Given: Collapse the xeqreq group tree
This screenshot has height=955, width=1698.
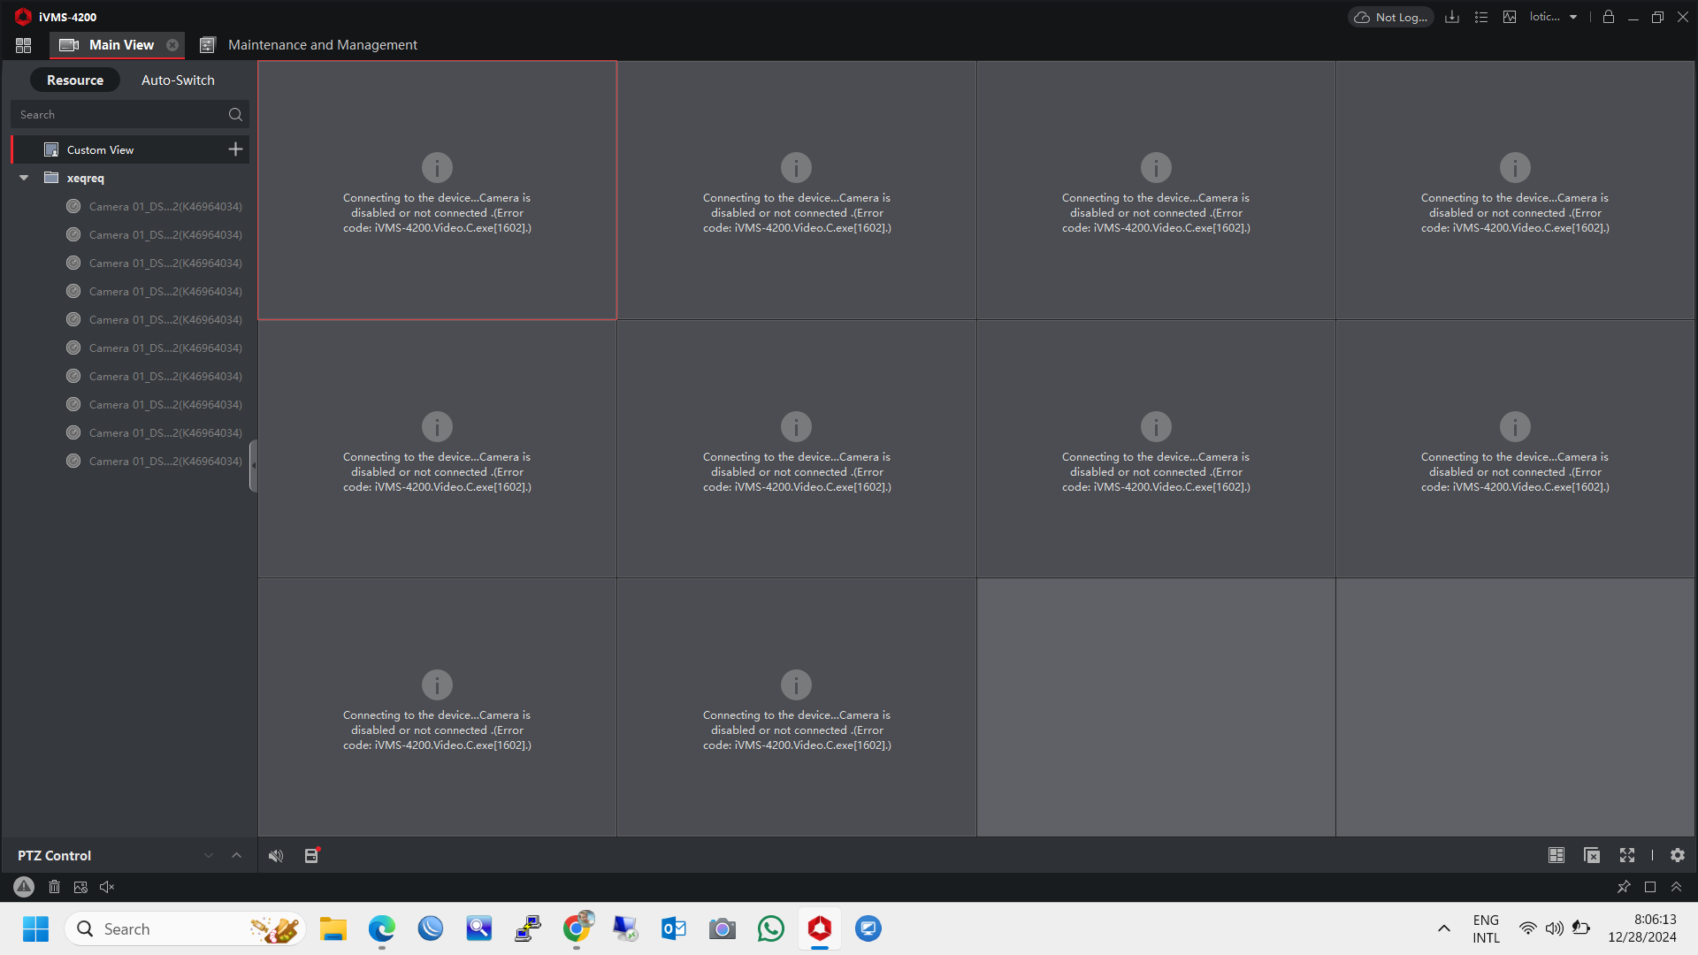Looking at the screenshot, I should pyautogui.click(x=24, y=178).
